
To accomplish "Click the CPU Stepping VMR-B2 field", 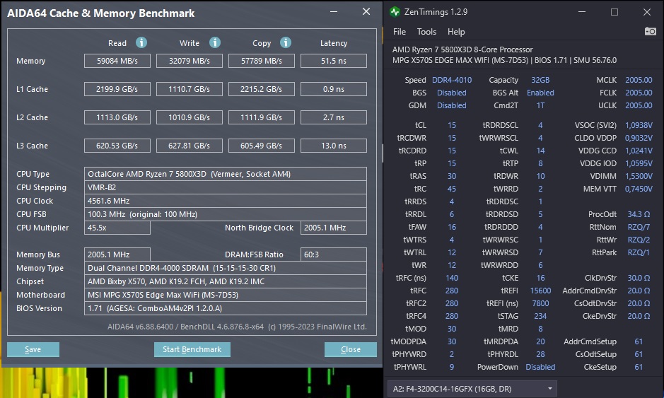I will (x=226, y=187).
